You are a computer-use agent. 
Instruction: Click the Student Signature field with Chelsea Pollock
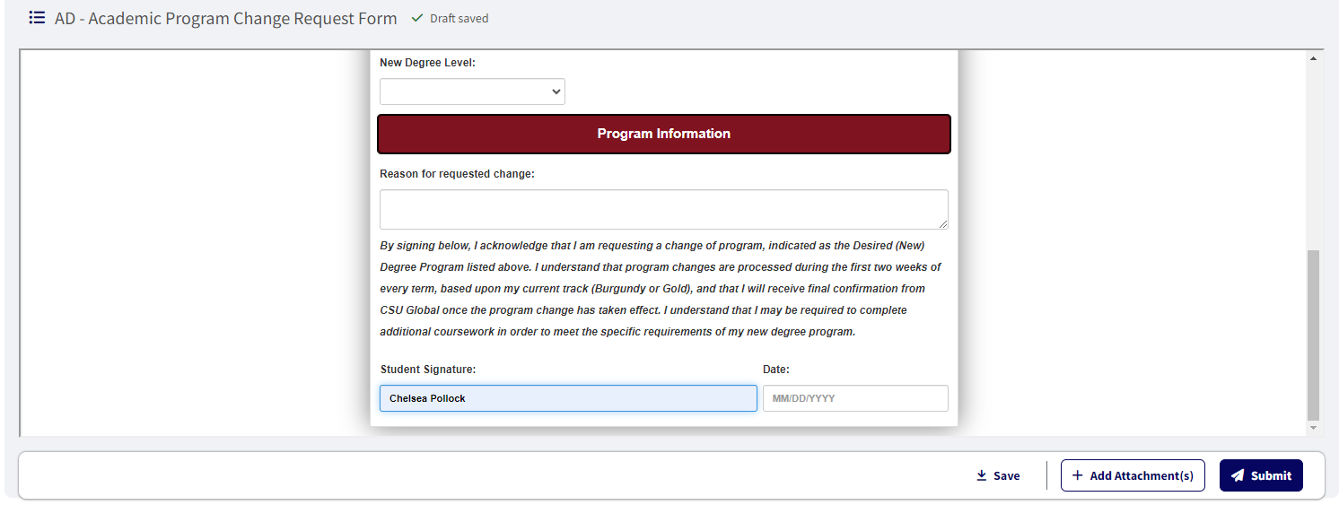pos(568,398)
